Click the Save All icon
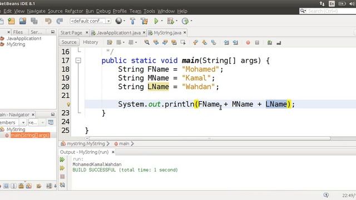 click(34, 21)
